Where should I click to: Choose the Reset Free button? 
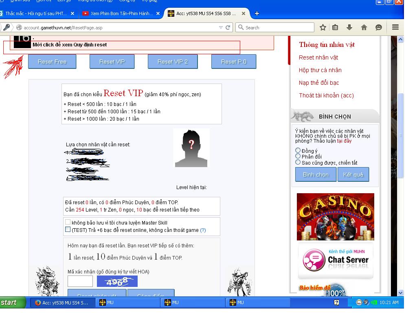tap(52, 62)
